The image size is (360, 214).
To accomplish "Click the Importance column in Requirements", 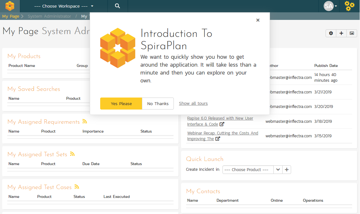I will click(x=93, y=131).
